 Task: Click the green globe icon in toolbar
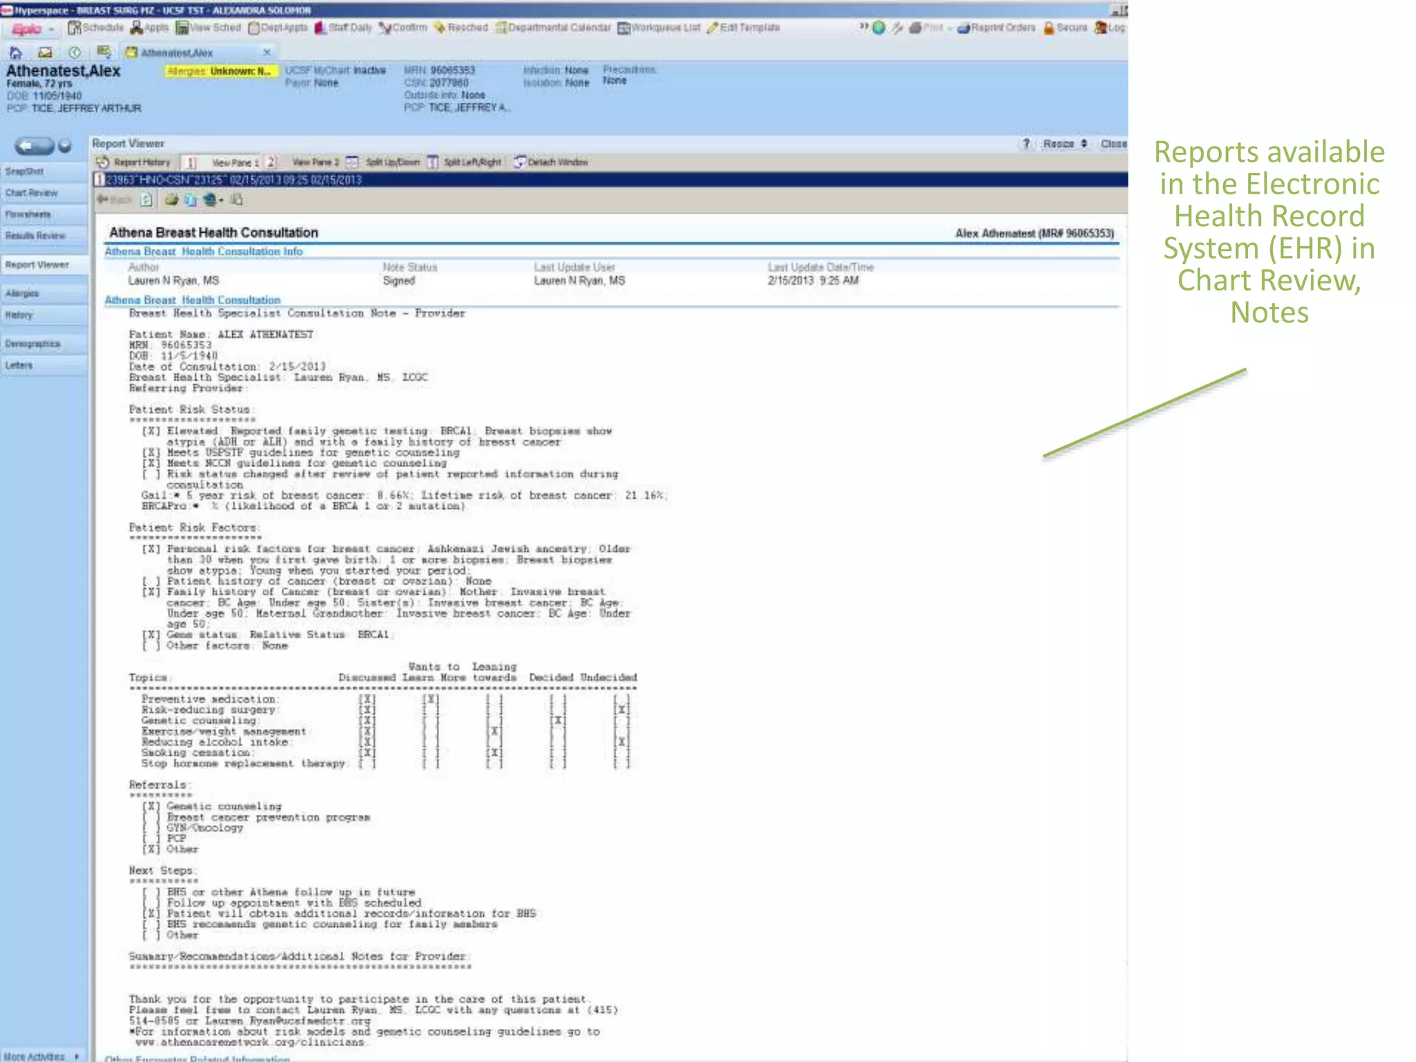pos(879,28)
